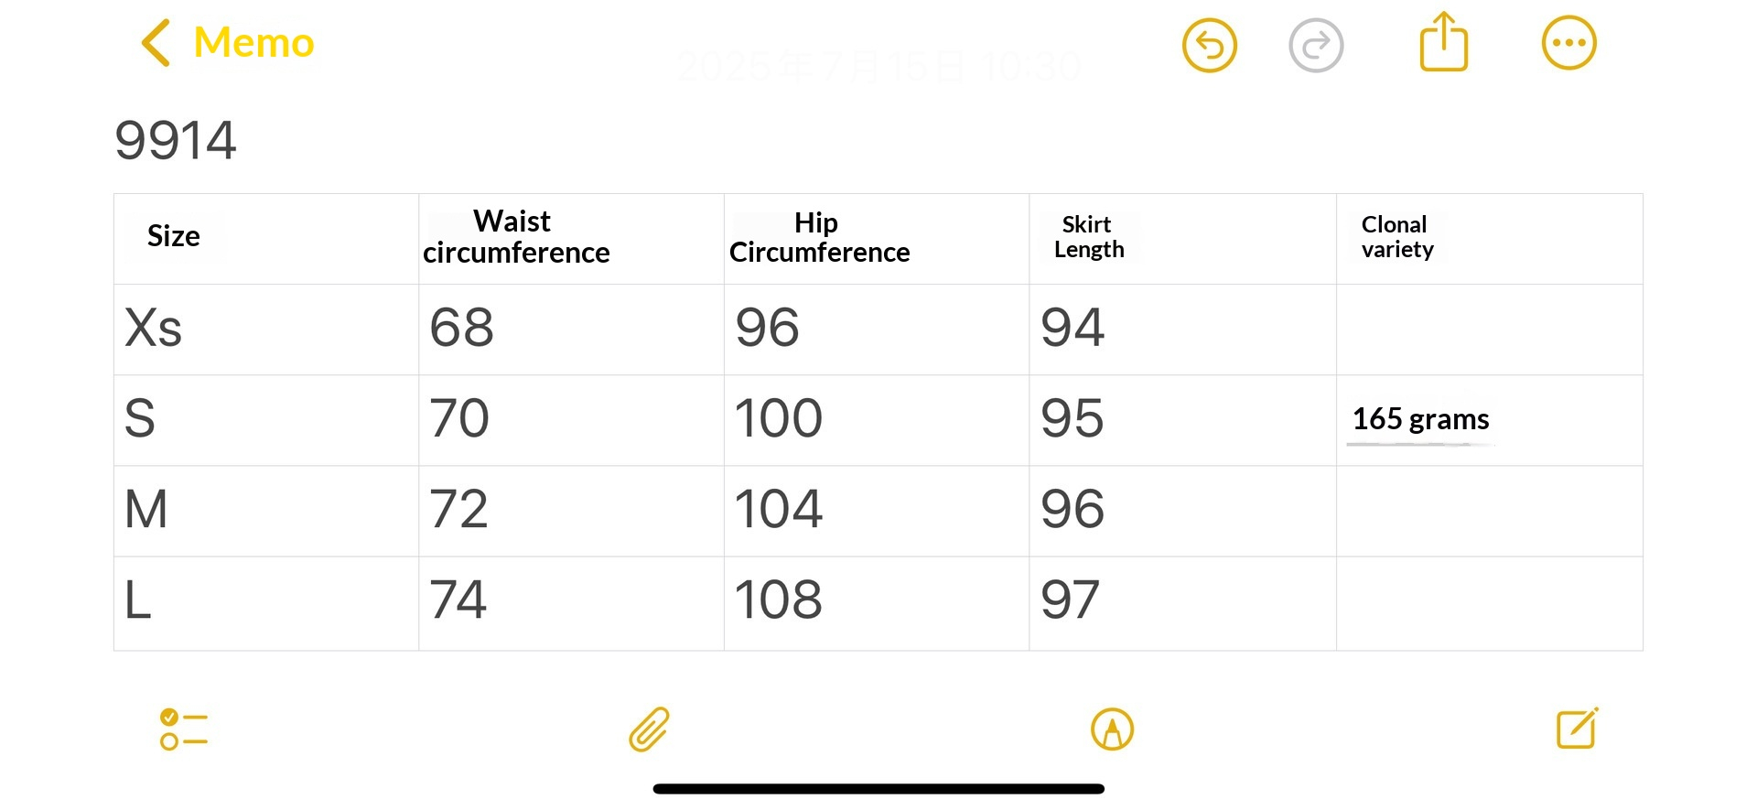Open the markup pen tool

pos(1112,729)
